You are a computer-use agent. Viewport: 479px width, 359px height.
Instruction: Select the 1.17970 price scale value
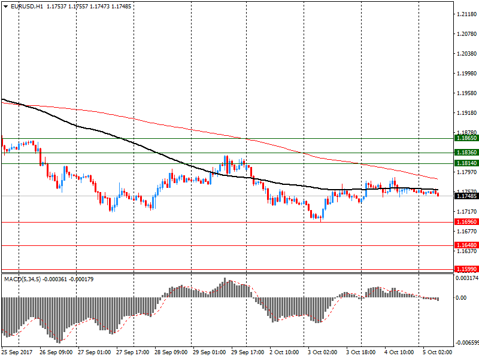(467, 172)
